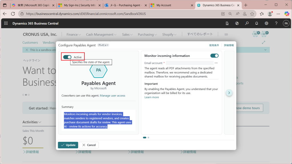The width and height of the screenshot is (292, 164).
Task: Click the help question mark icon
Action: (x=276, y=23)
